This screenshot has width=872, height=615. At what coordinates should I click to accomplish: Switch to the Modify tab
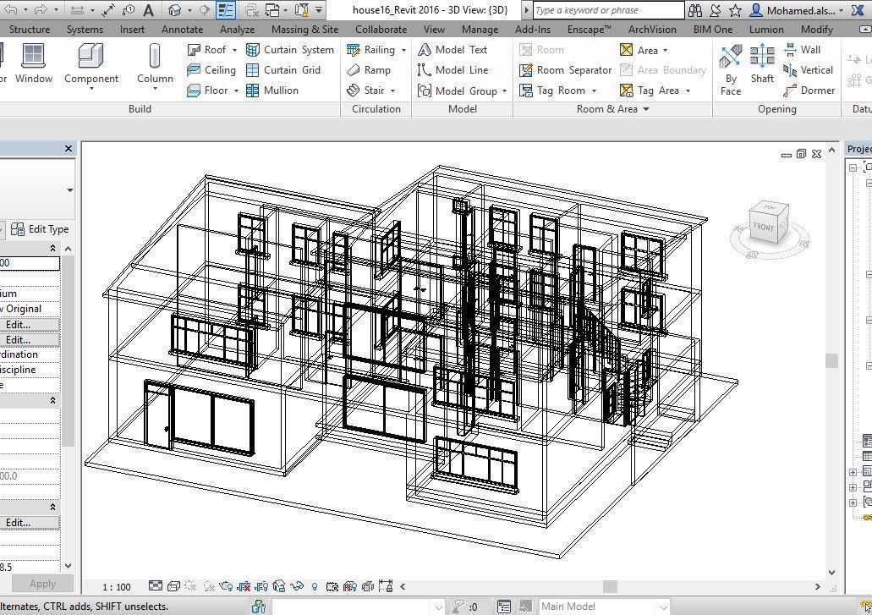pos(816,30)
